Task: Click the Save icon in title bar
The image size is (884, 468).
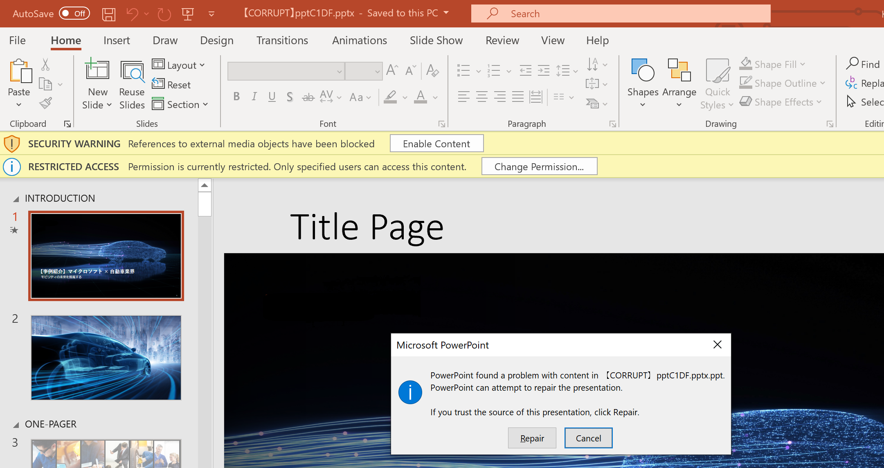Action: coord(108,14)
